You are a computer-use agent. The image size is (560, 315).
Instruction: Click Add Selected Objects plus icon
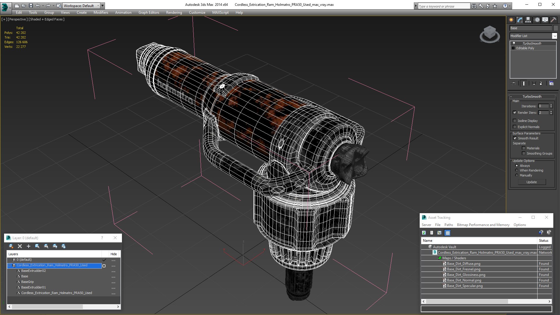point(29,246)
